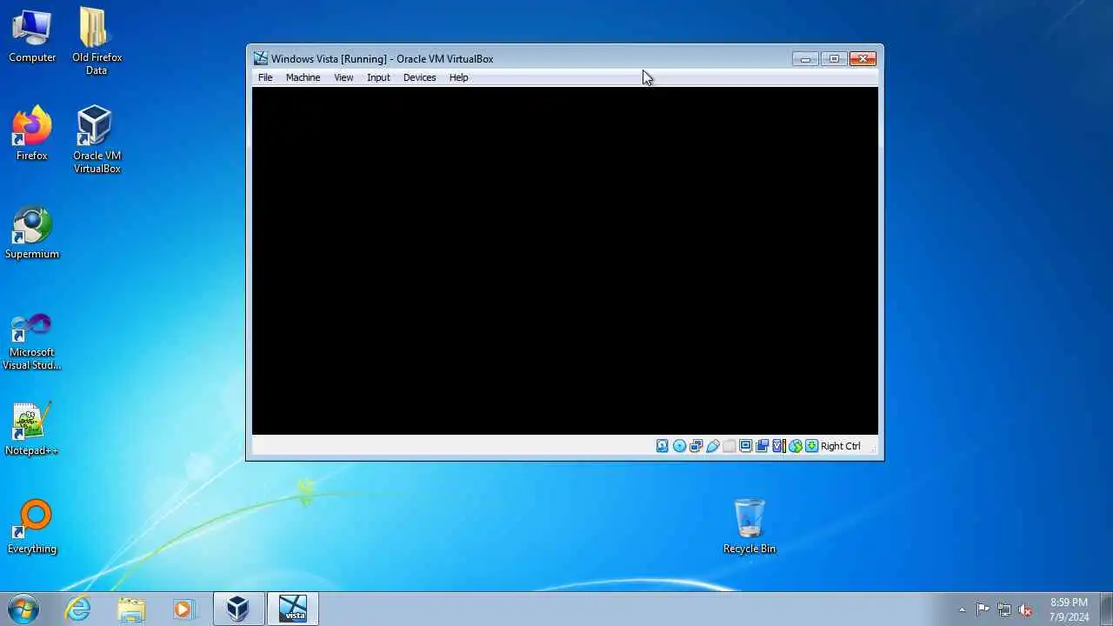Select the Microsoft Visual Studio shortcut
This screenshot has height=626, width=1113.
click(x=32, y=342)
